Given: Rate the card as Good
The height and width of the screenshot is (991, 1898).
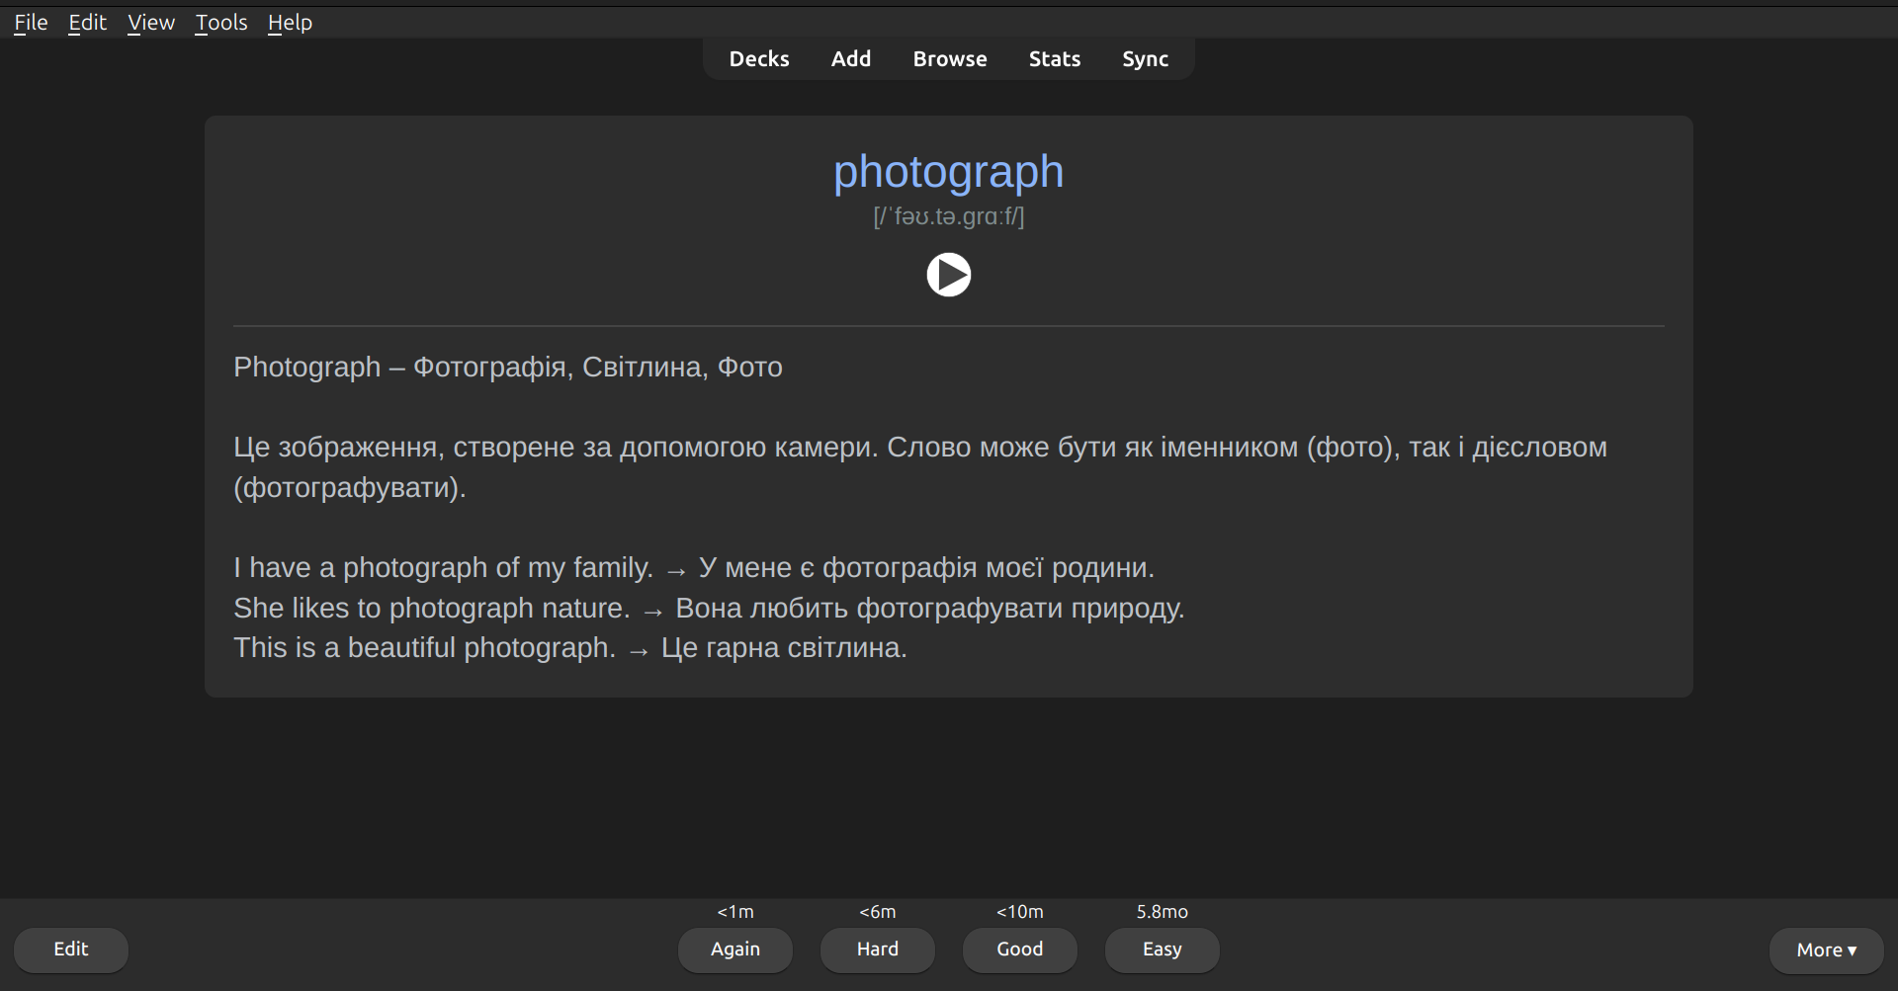Looking at the screenshot, I should coord(1019,950).
